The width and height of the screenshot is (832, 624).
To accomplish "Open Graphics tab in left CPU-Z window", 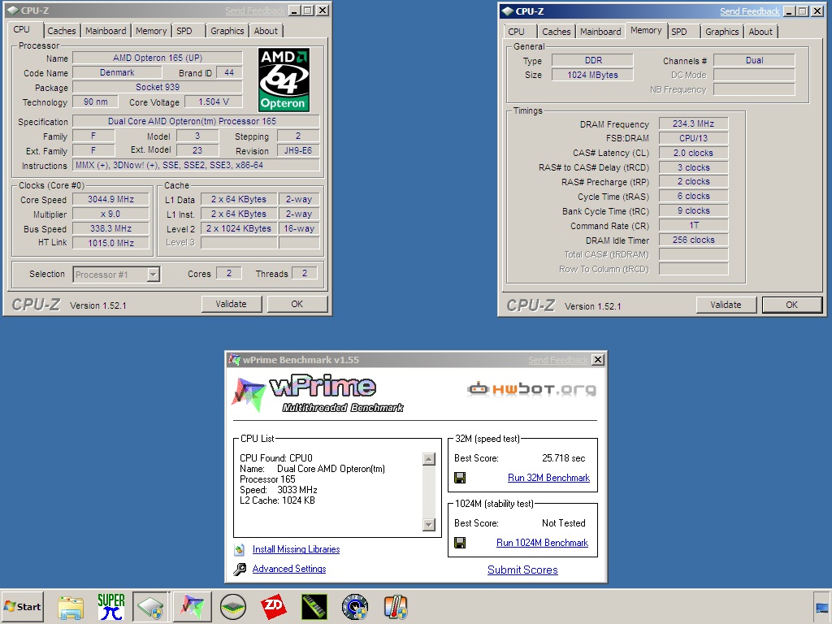I will (227, 31).
